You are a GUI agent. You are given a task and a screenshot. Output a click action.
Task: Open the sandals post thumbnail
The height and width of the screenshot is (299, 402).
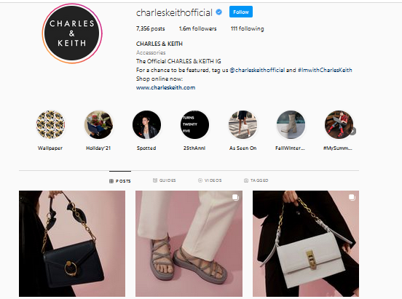point(189,244)
